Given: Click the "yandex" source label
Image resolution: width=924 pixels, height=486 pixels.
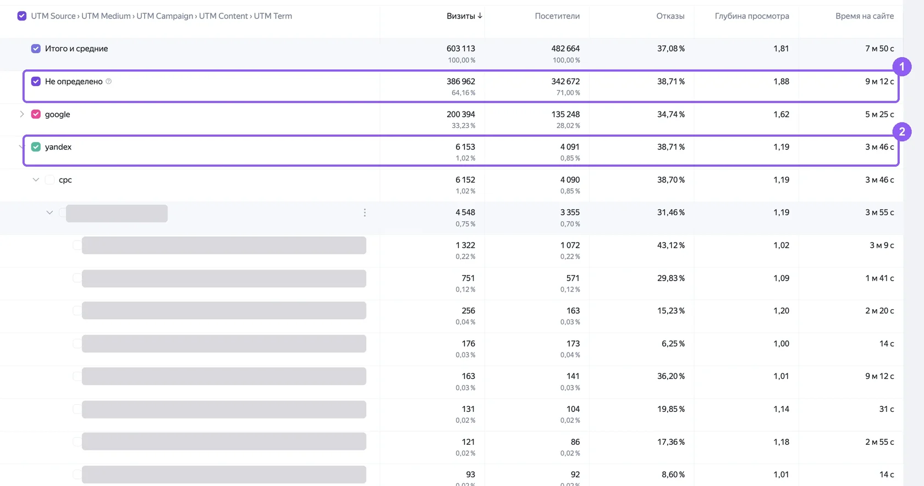Looking at the screenshot, I should [x=58, y=147].
